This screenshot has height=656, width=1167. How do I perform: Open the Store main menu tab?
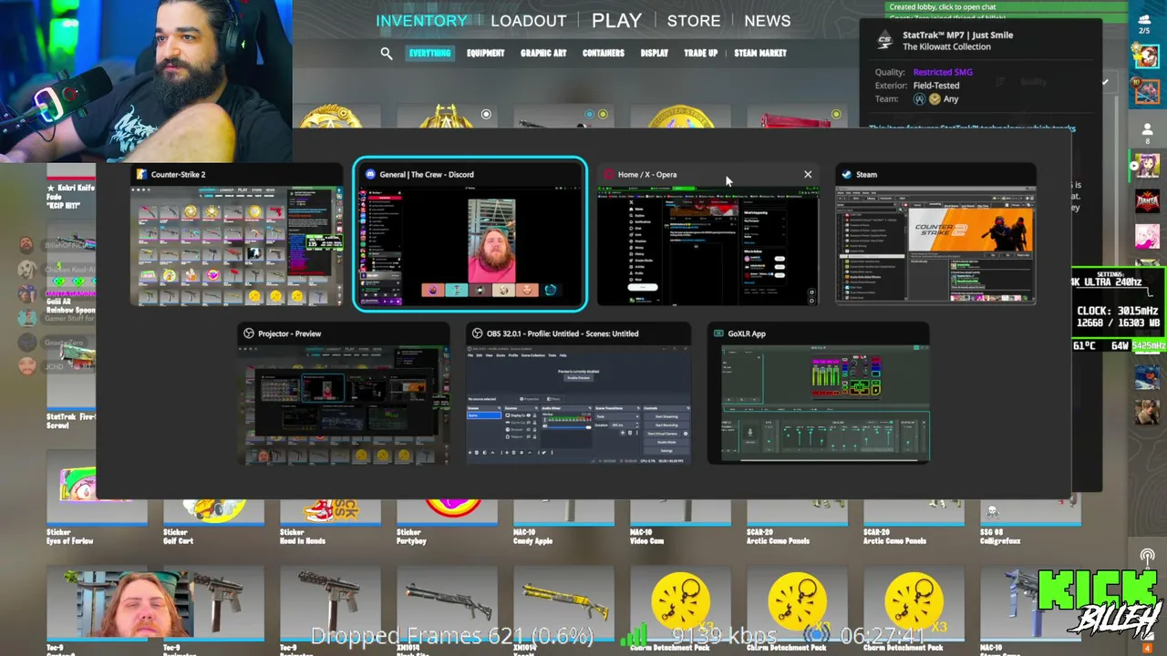coord(694,20)
